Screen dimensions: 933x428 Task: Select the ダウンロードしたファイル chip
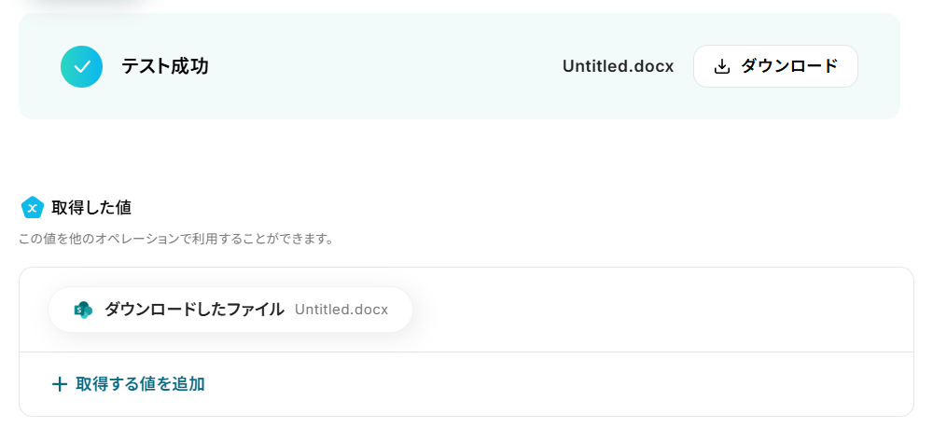click(230, 310)
